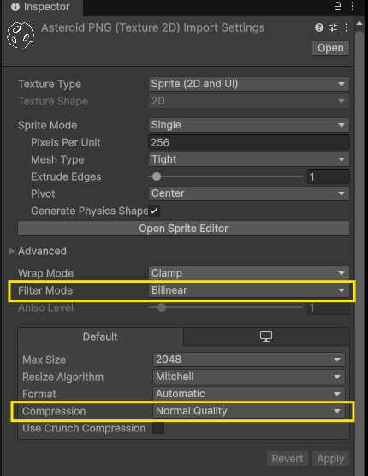Switch to the standalone monitor platform tab
This screenshot has height=476, width=368.
click(266, 336)
